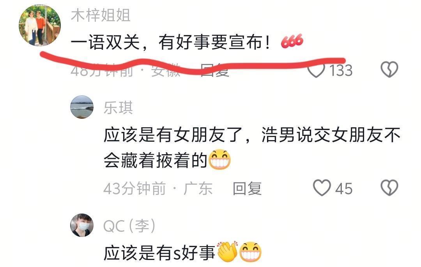Screen dimensions: 421x267
Task: Tap the grinning emoji after the clapping hands
Action: tap(250, 252)
